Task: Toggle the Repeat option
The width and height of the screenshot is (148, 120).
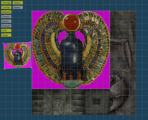Action: point(6,26)
